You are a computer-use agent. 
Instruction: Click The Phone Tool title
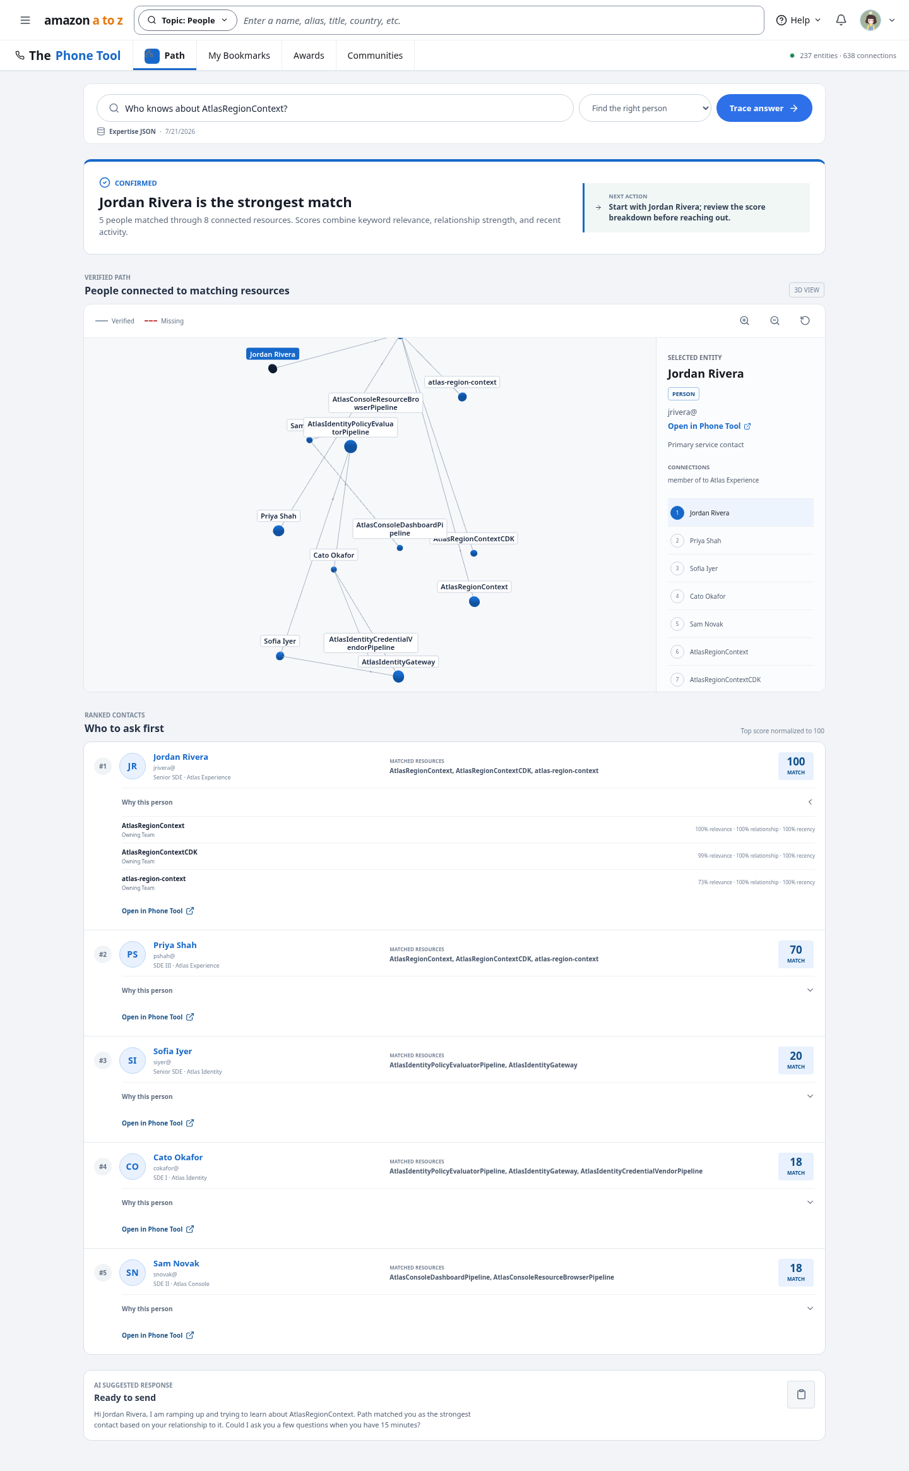click(74, 56)
